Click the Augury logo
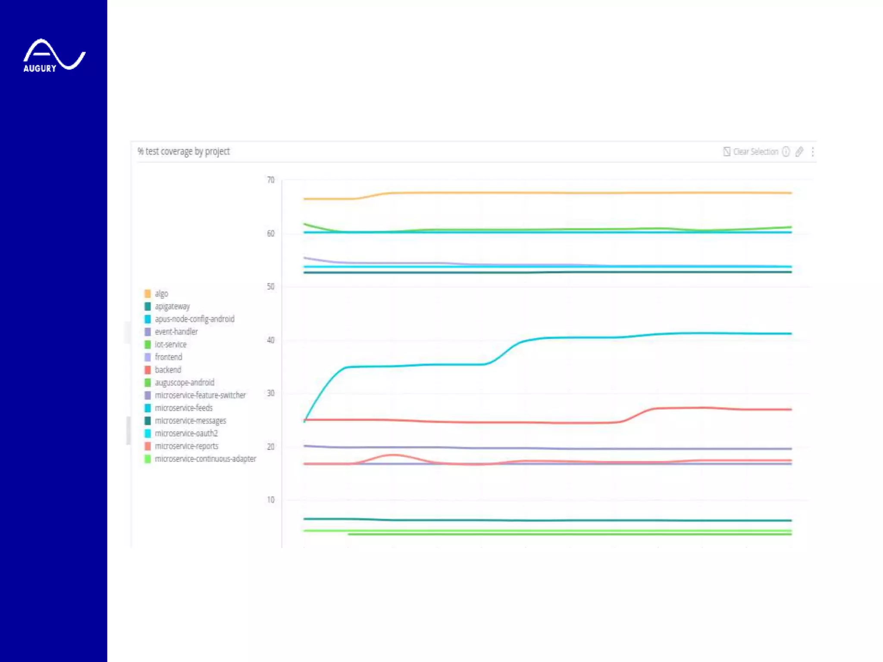The width and height of the screenshot is (883, 662). 53,56
